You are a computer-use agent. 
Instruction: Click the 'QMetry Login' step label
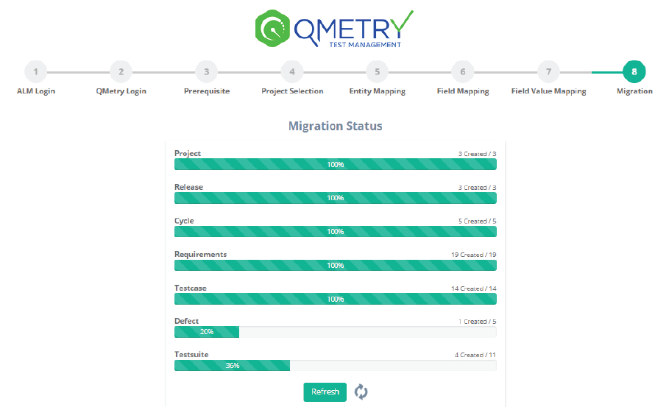121,91
